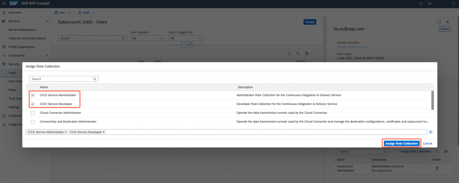This screenshot has width=459, height=183.
Task: Uncheck CICD Service Administrator checkbox
Action: click(33, 95)
